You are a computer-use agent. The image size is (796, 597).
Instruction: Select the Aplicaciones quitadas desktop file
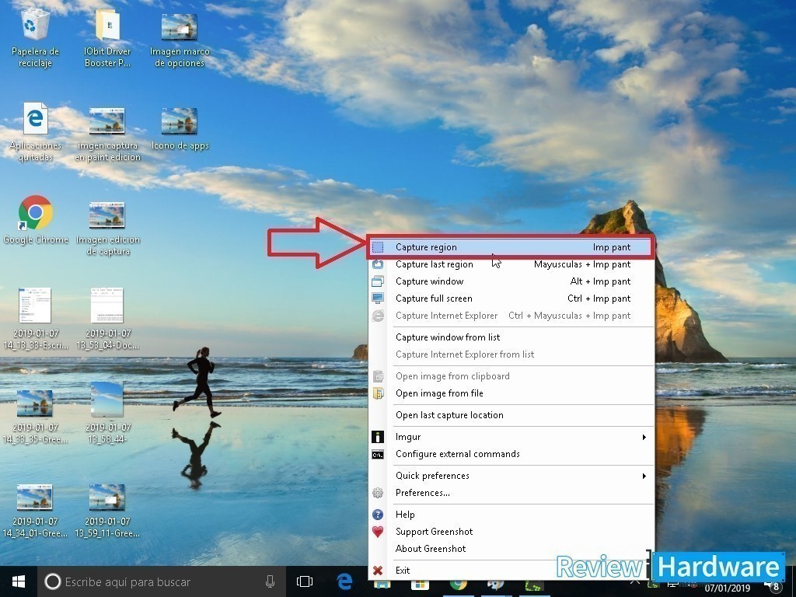coord(35,133)
